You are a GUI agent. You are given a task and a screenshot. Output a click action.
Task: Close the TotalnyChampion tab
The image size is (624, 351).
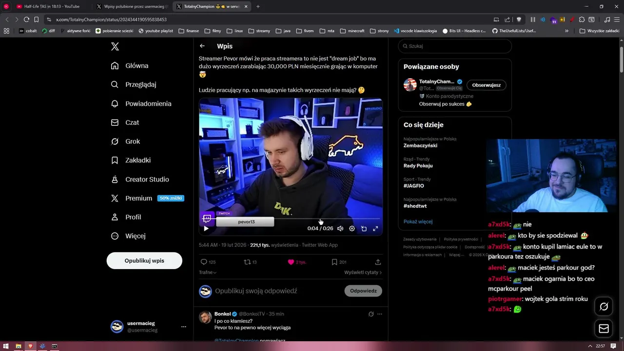click(x=246, y=6)
